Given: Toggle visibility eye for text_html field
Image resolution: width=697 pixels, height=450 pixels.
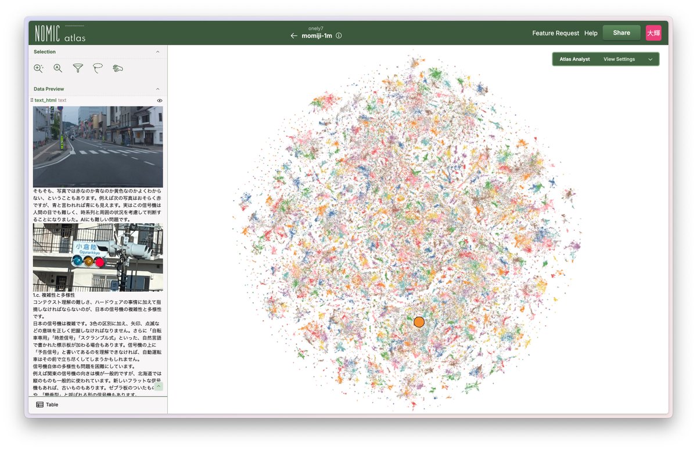Looking at the screenshot, I should click(x=160, y=100).
